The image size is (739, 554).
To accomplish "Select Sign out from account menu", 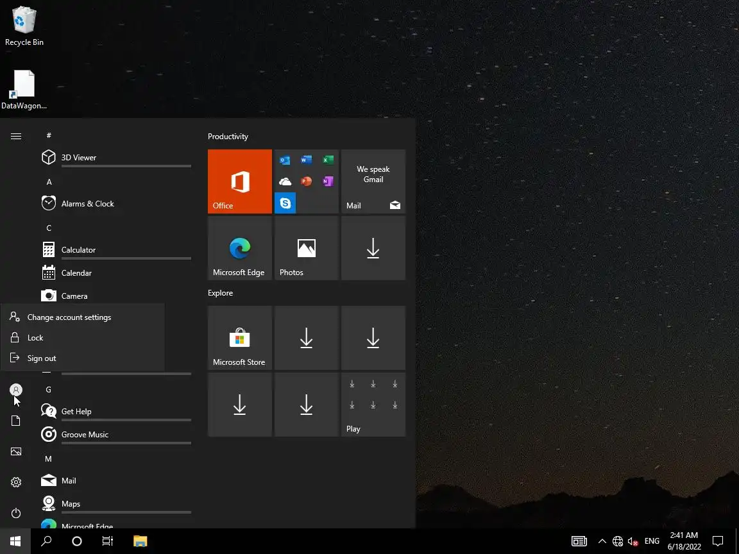I will pos(83,358).
